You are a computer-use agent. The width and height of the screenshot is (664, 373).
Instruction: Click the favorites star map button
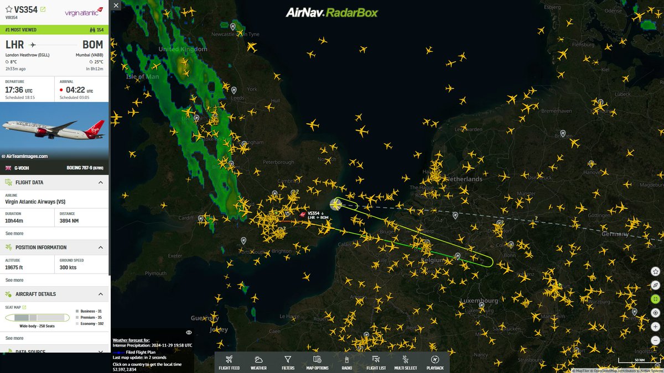[655, 271]
